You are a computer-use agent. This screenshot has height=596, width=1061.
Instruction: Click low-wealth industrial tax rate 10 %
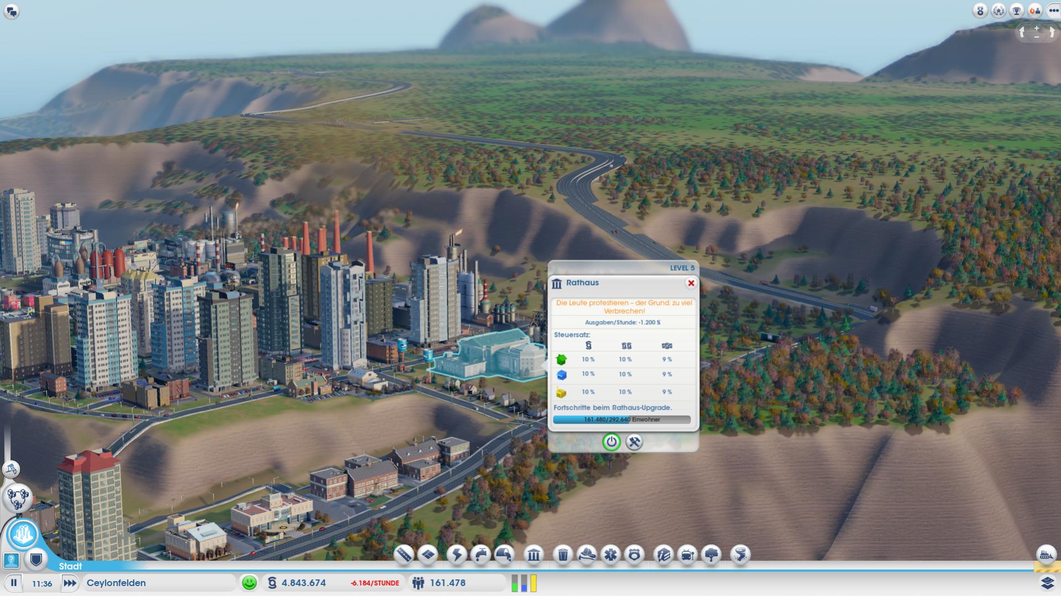588,392
